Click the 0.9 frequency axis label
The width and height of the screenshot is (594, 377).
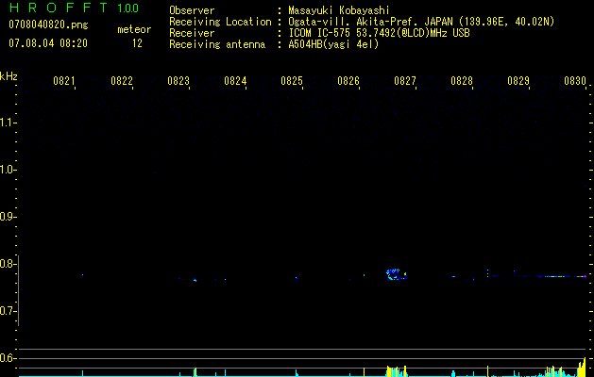click(8, 217)
